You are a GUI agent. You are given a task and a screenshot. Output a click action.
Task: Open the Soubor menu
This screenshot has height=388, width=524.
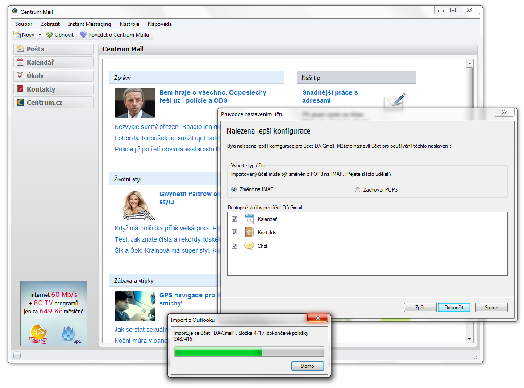[24, 24]
